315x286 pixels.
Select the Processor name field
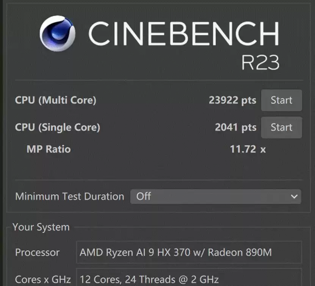coord(189,253)
